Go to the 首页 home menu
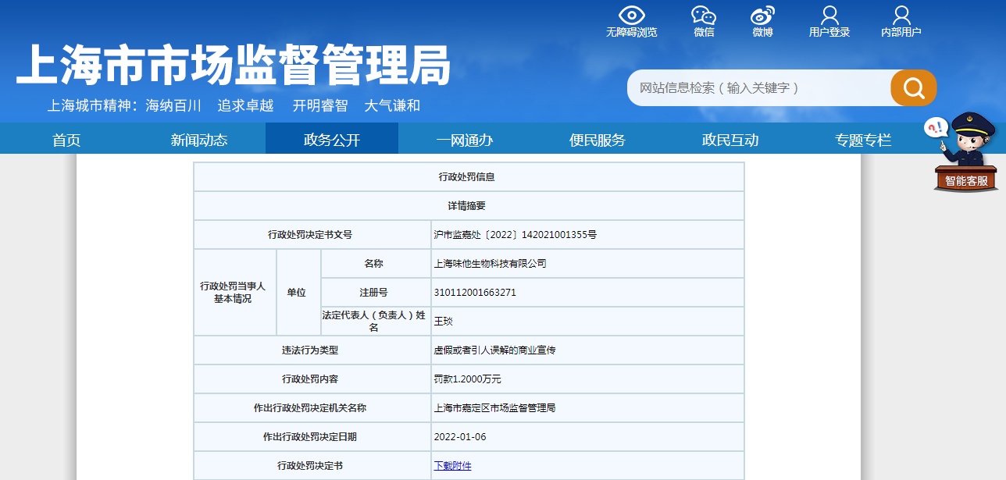Image resolution: width=1006 pixels, height=480 pixels. click(66, 140)
